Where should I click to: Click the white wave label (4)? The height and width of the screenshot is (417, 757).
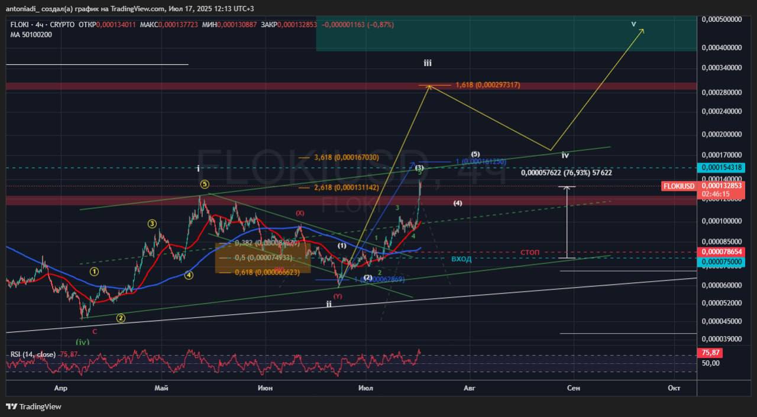click(458, 203)
